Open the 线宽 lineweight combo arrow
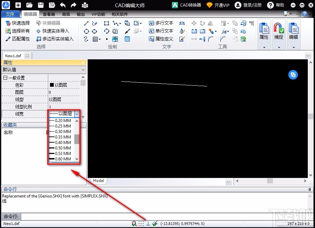Viewport: 315px width, 228px height. pos(77,114)
